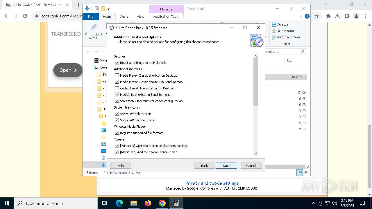Screen dimensions: 372x209
Task: Click Invert selection in Explorer ribbon
Action: [286, 37]
